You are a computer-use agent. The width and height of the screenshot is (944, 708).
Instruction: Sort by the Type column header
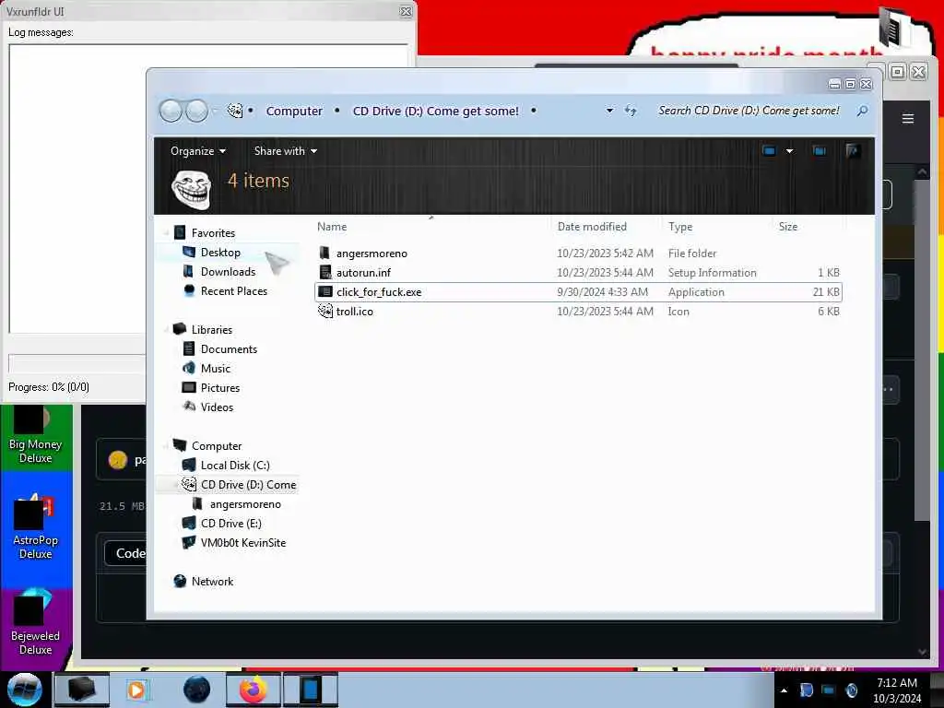click(680, 227)
